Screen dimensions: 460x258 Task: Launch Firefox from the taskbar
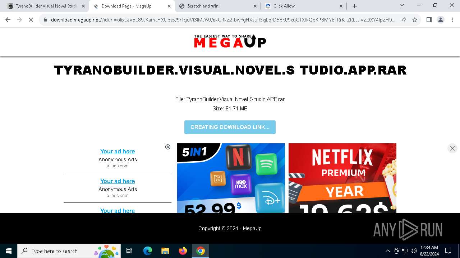(183, 251)
